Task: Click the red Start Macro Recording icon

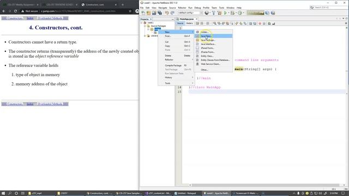Action: pyautogui.click(x=260, y=23)
